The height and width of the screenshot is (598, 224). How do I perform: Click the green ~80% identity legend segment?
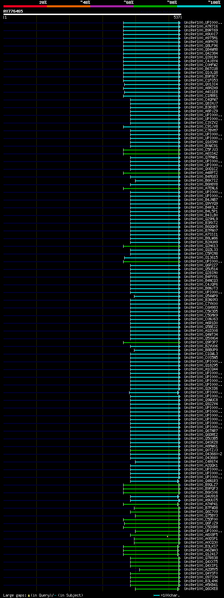155,6
